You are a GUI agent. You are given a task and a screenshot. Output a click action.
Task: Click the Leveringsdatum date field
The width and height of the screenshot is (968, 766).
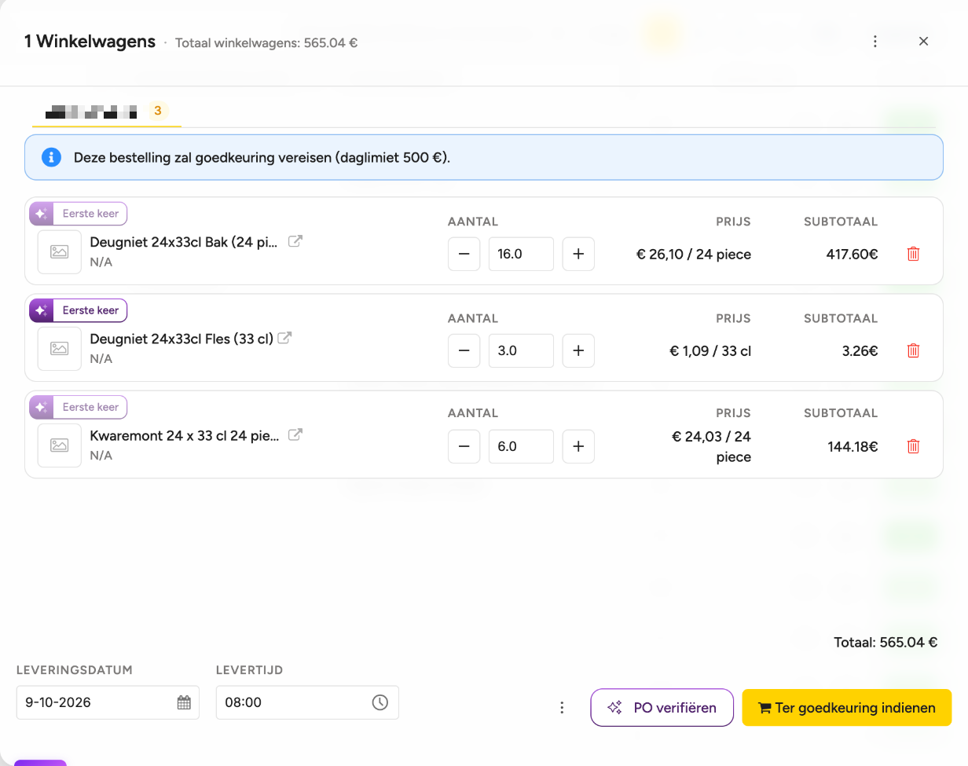click(x=108, y=702)
